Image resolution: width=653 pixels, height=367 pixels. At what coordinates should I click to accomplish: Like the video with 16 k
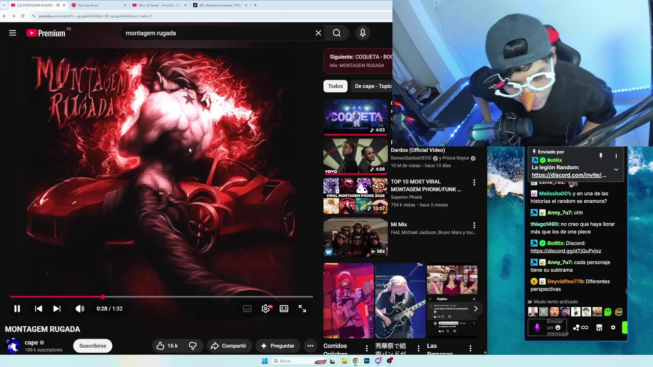(x=167, y=346)
